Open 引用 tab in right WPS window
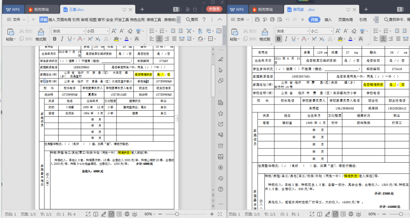The width and height of the screenshot is (410, 218). click(x=363, y=20)
